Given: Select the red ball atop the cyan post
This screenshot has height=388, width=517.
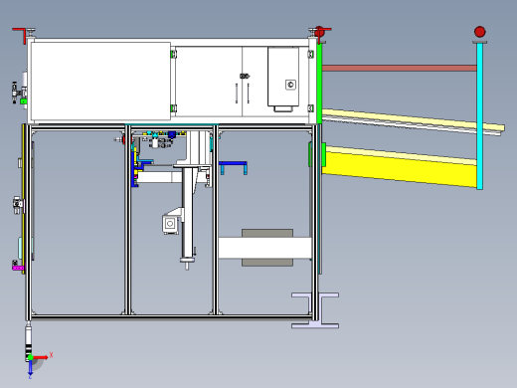Looking at the screenshot, I should (x=480, y=32).
